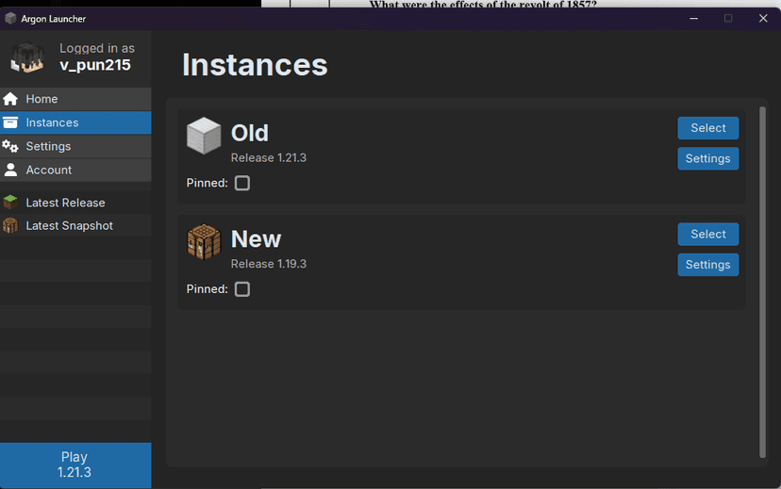This screenshot has height=489, width=781.
Task: Click the crafting table Latest Snapshot icon
Action: coord(10,226)
